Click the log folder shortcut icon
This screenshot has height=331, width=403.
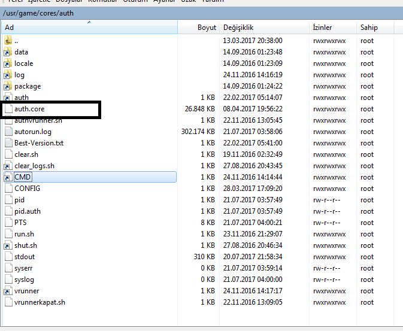click(8, 75)
